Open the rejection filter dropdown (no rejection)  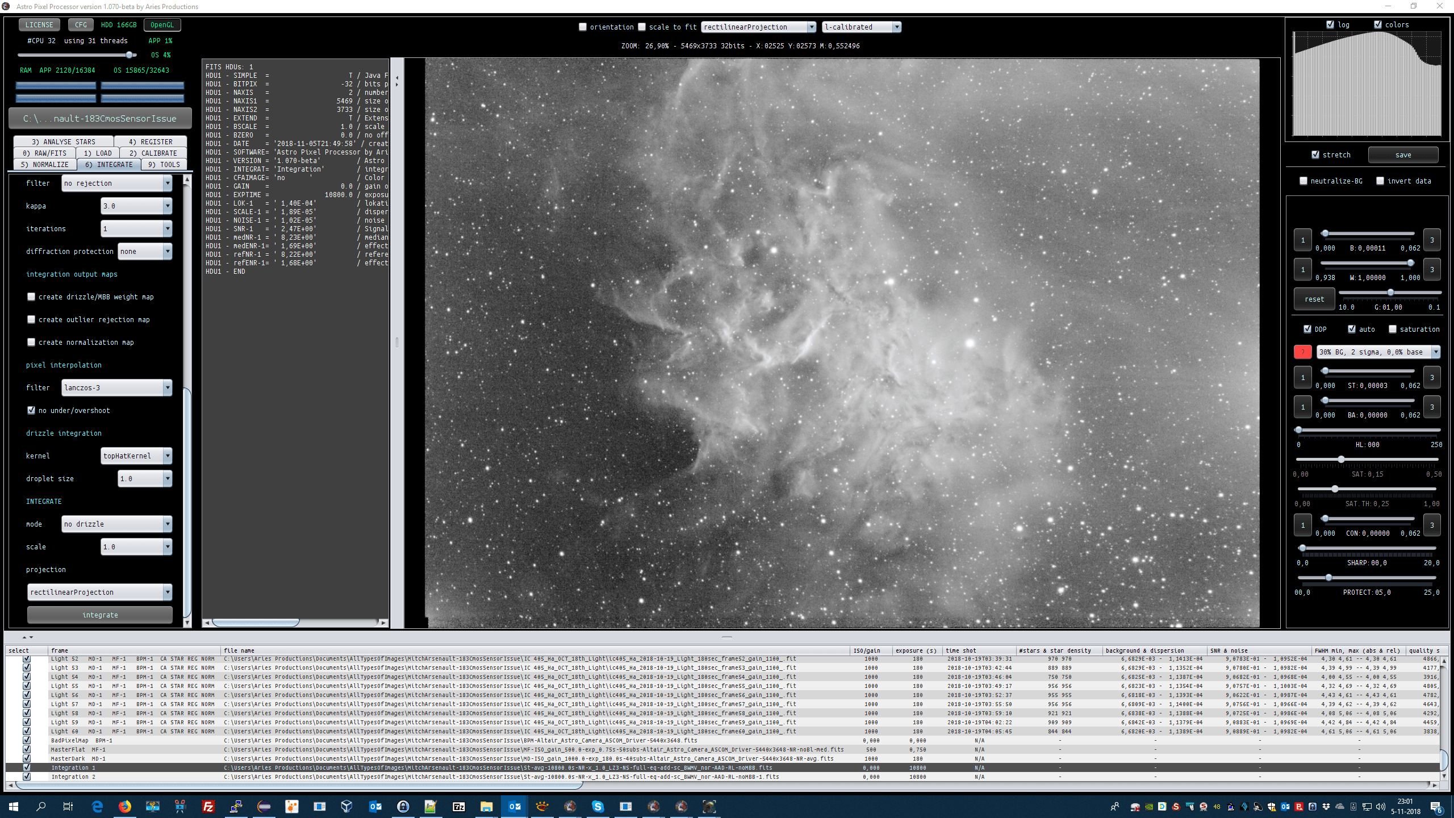(116, 183)
